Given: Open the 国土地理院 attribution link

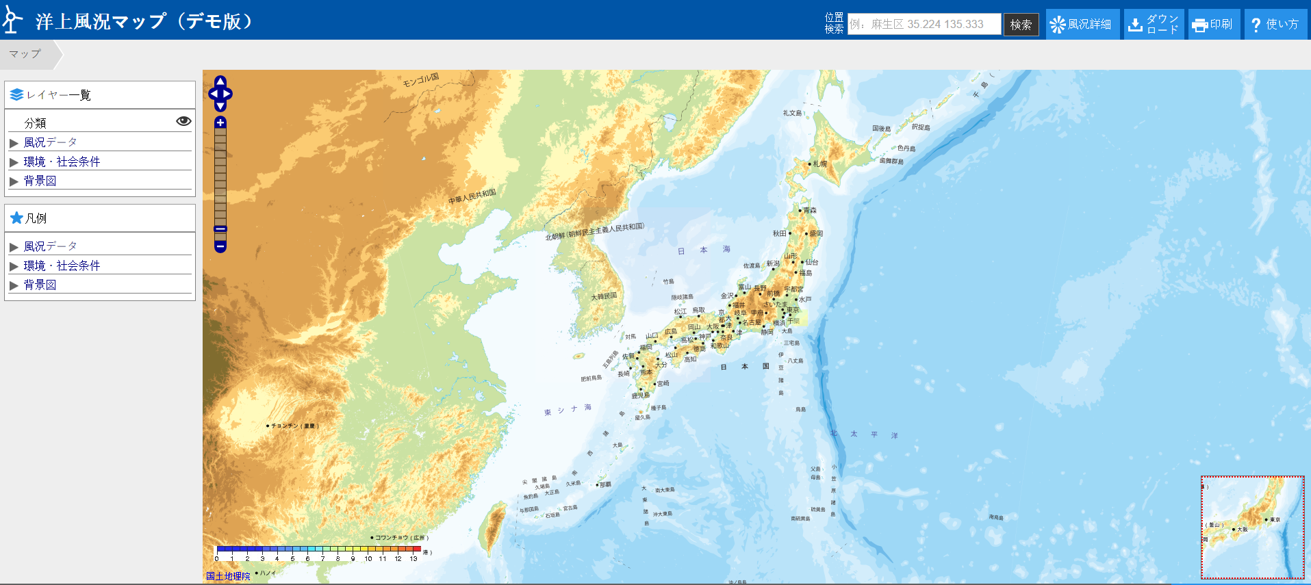Looking at the screenshot, I should click(228, 576).
